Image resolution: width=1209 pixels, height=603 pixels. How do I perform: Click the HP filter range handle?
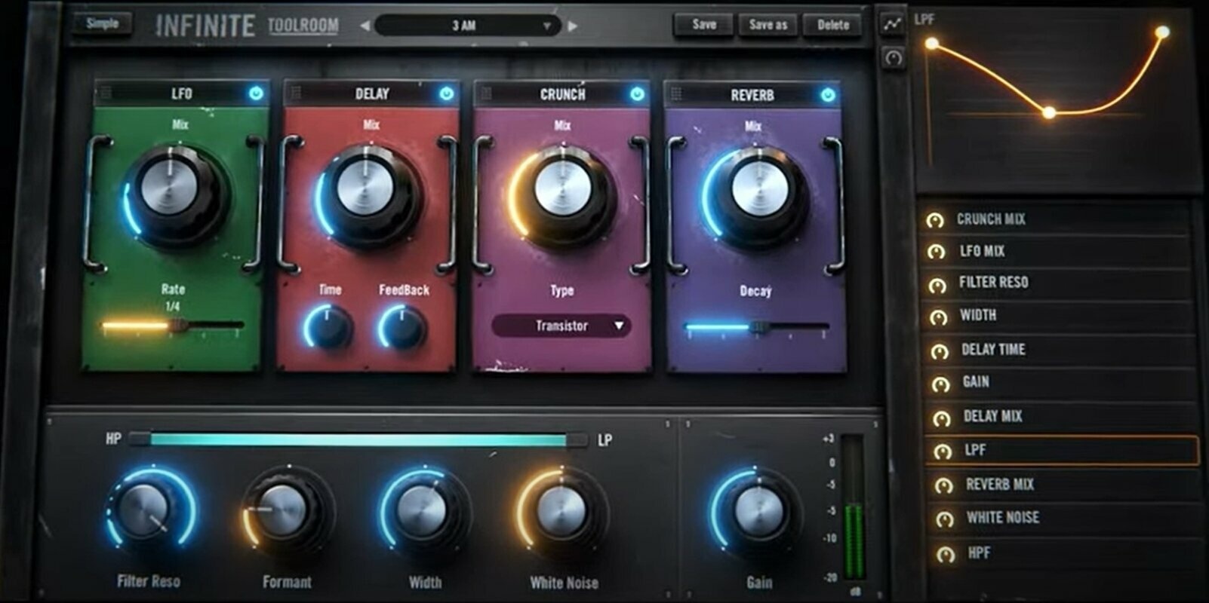(140, 439)
